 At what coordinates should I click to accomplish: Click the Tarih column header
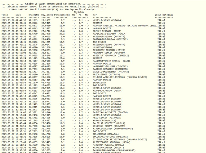coord(5,15)
